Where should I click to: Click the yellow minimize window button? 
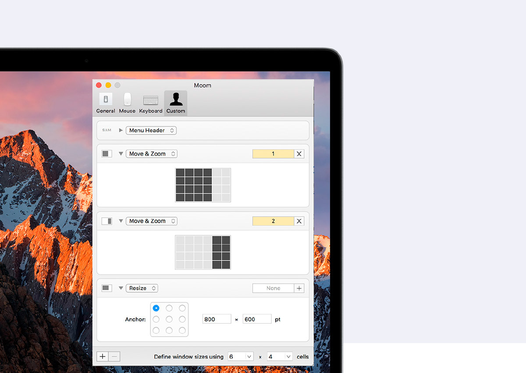108,85
